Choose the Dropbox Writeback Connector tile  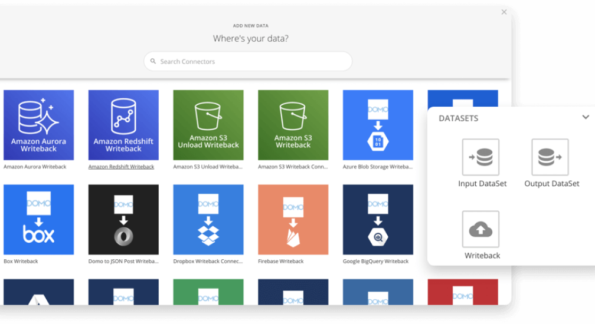pos(208,220)
